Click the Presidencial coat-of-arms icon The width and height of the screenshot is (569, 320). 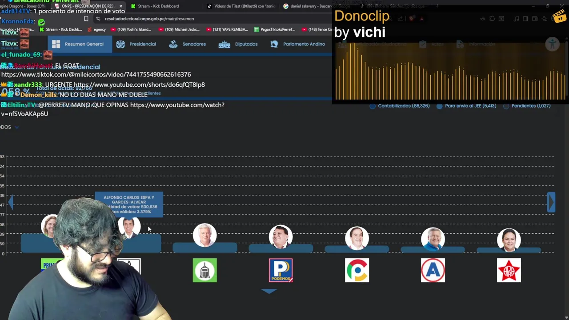click(120, 44)
